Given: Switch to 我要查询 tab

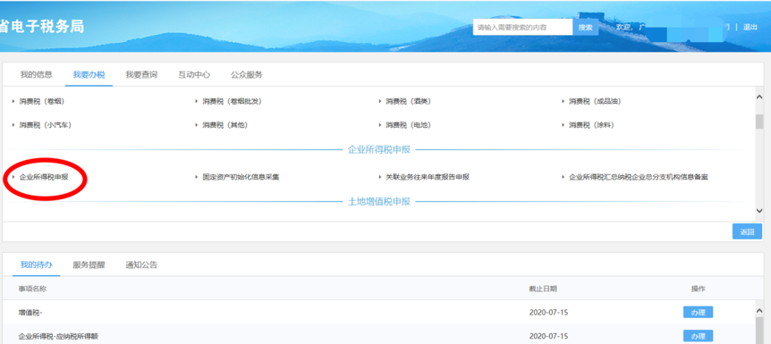Looking at the screenshot, I should [x=141, y=75].
